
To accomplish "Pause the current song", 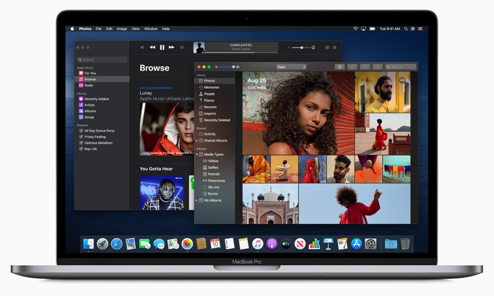I will coord(162,47).
